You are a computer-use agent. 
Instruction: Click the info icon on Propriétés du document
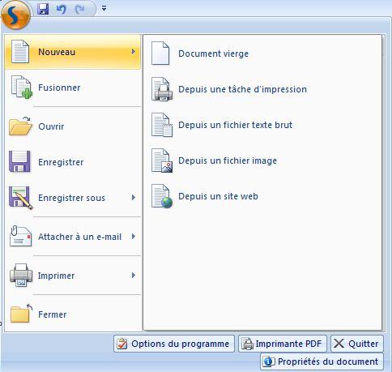tap(269, 361)
